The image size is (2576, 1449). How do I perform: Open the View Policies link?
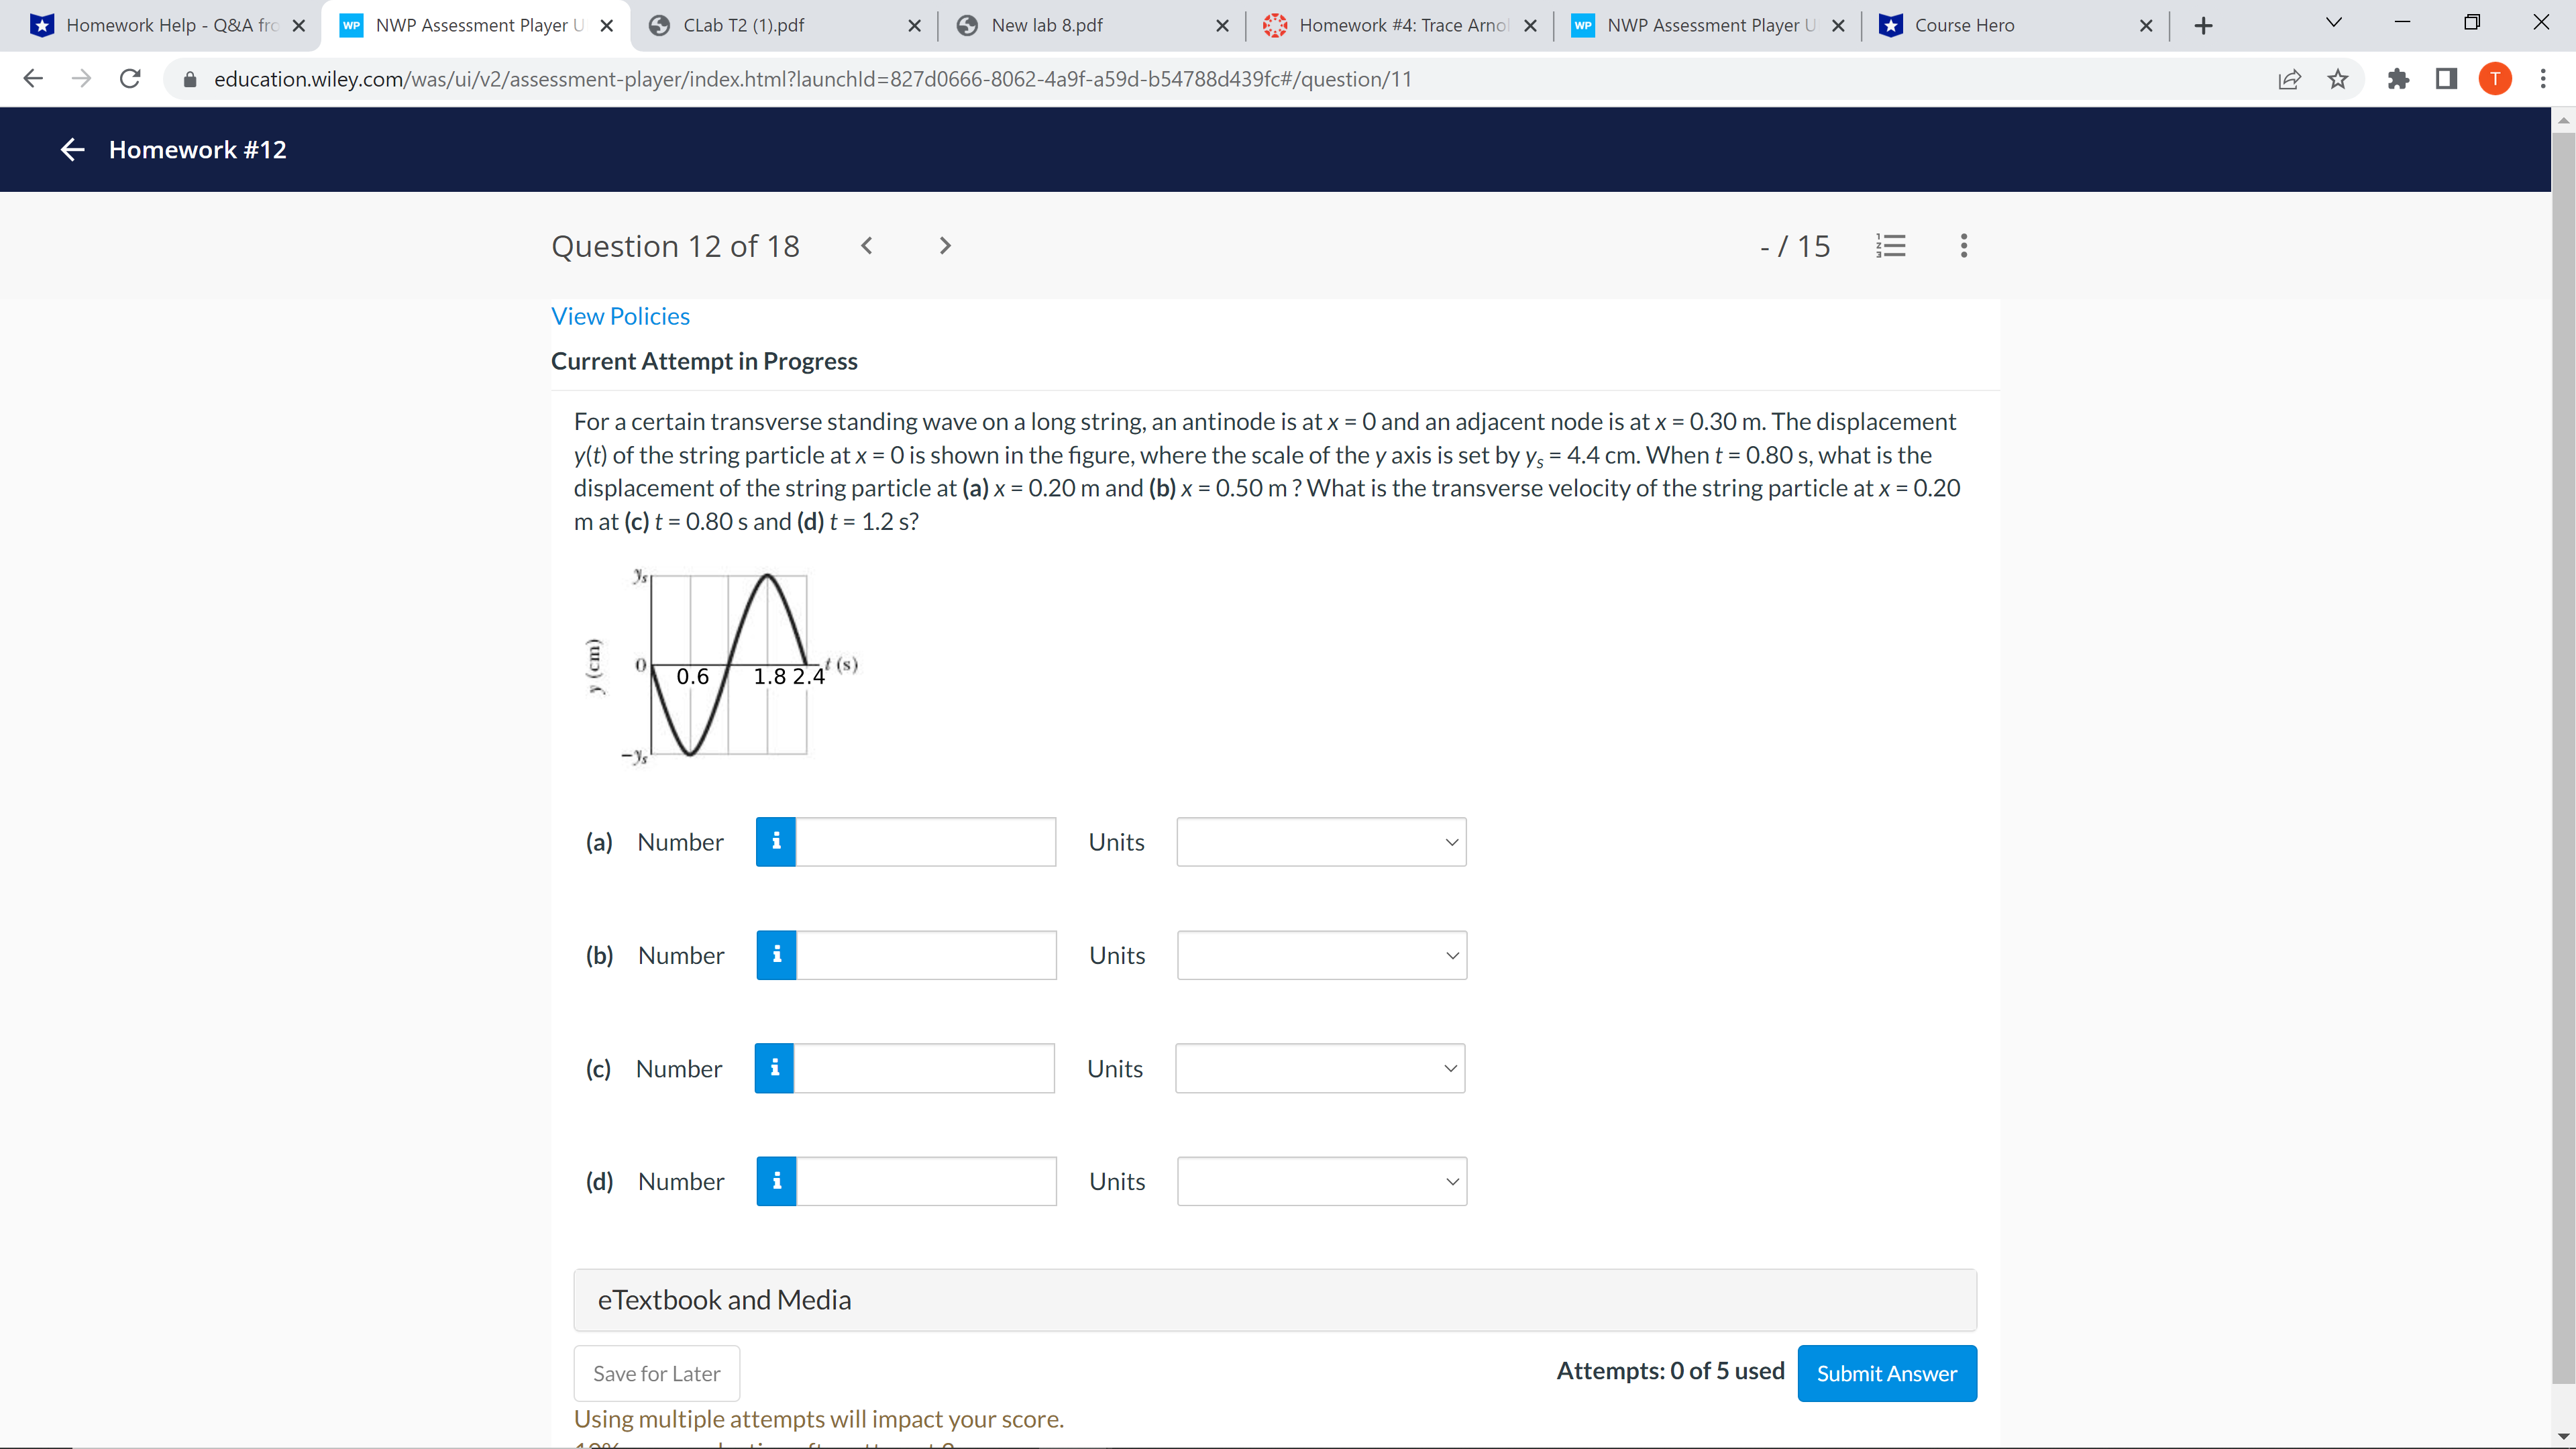(620, 316)
